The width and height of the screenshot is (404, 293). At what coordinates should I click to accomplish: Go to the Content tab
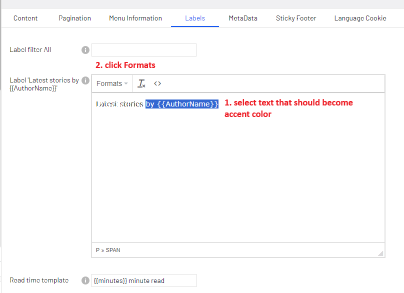[x=25, y=18]
